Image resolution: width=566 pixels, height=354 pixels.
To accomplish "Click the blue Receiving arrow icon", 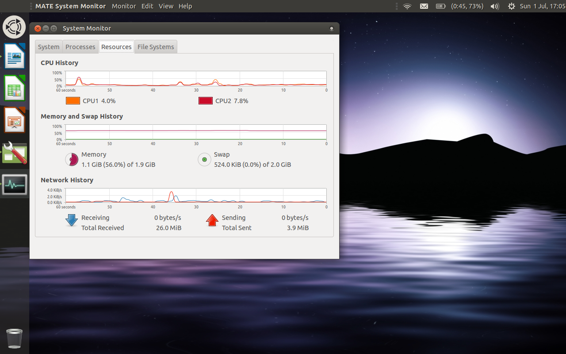I will point(72,220).
